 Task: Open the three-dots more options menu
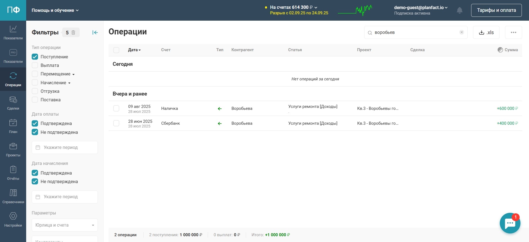click(x=513, y=32)
